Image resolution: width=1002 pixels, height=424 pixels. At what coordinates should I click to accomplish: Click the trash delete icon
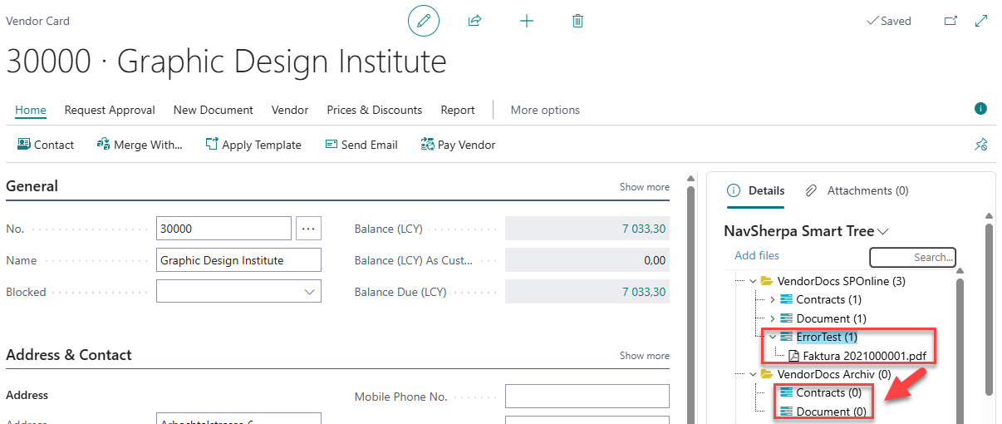pos(577,21)
